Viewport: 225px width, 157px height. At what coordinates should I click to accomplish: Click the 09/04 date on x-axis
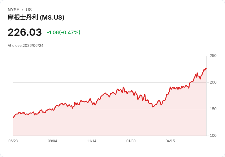52,141
